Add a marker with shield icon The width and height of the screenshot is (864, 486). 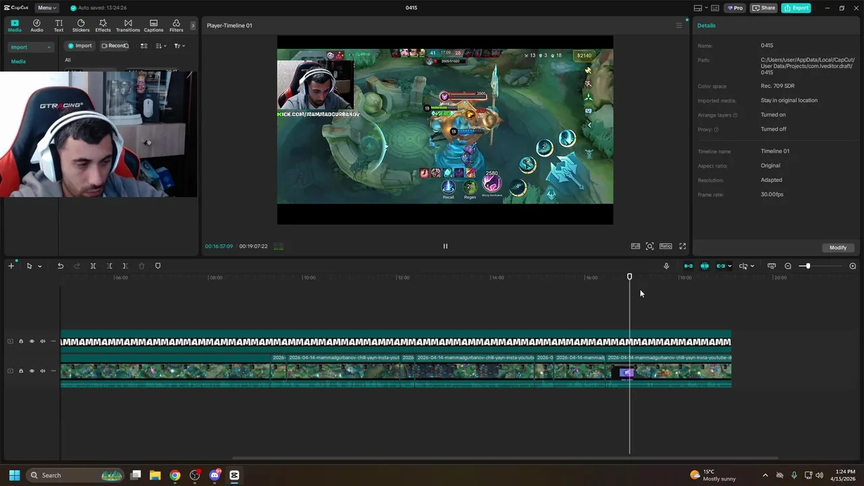158,266
